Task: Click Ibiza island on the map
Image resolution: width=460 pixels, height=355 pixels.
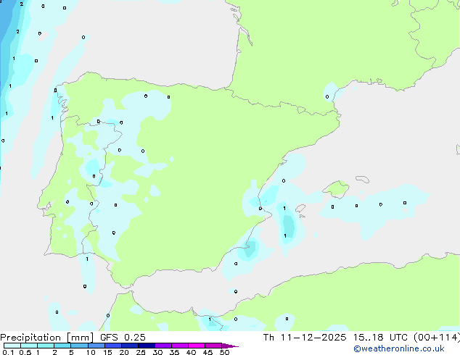Action: tap(300, 209)
